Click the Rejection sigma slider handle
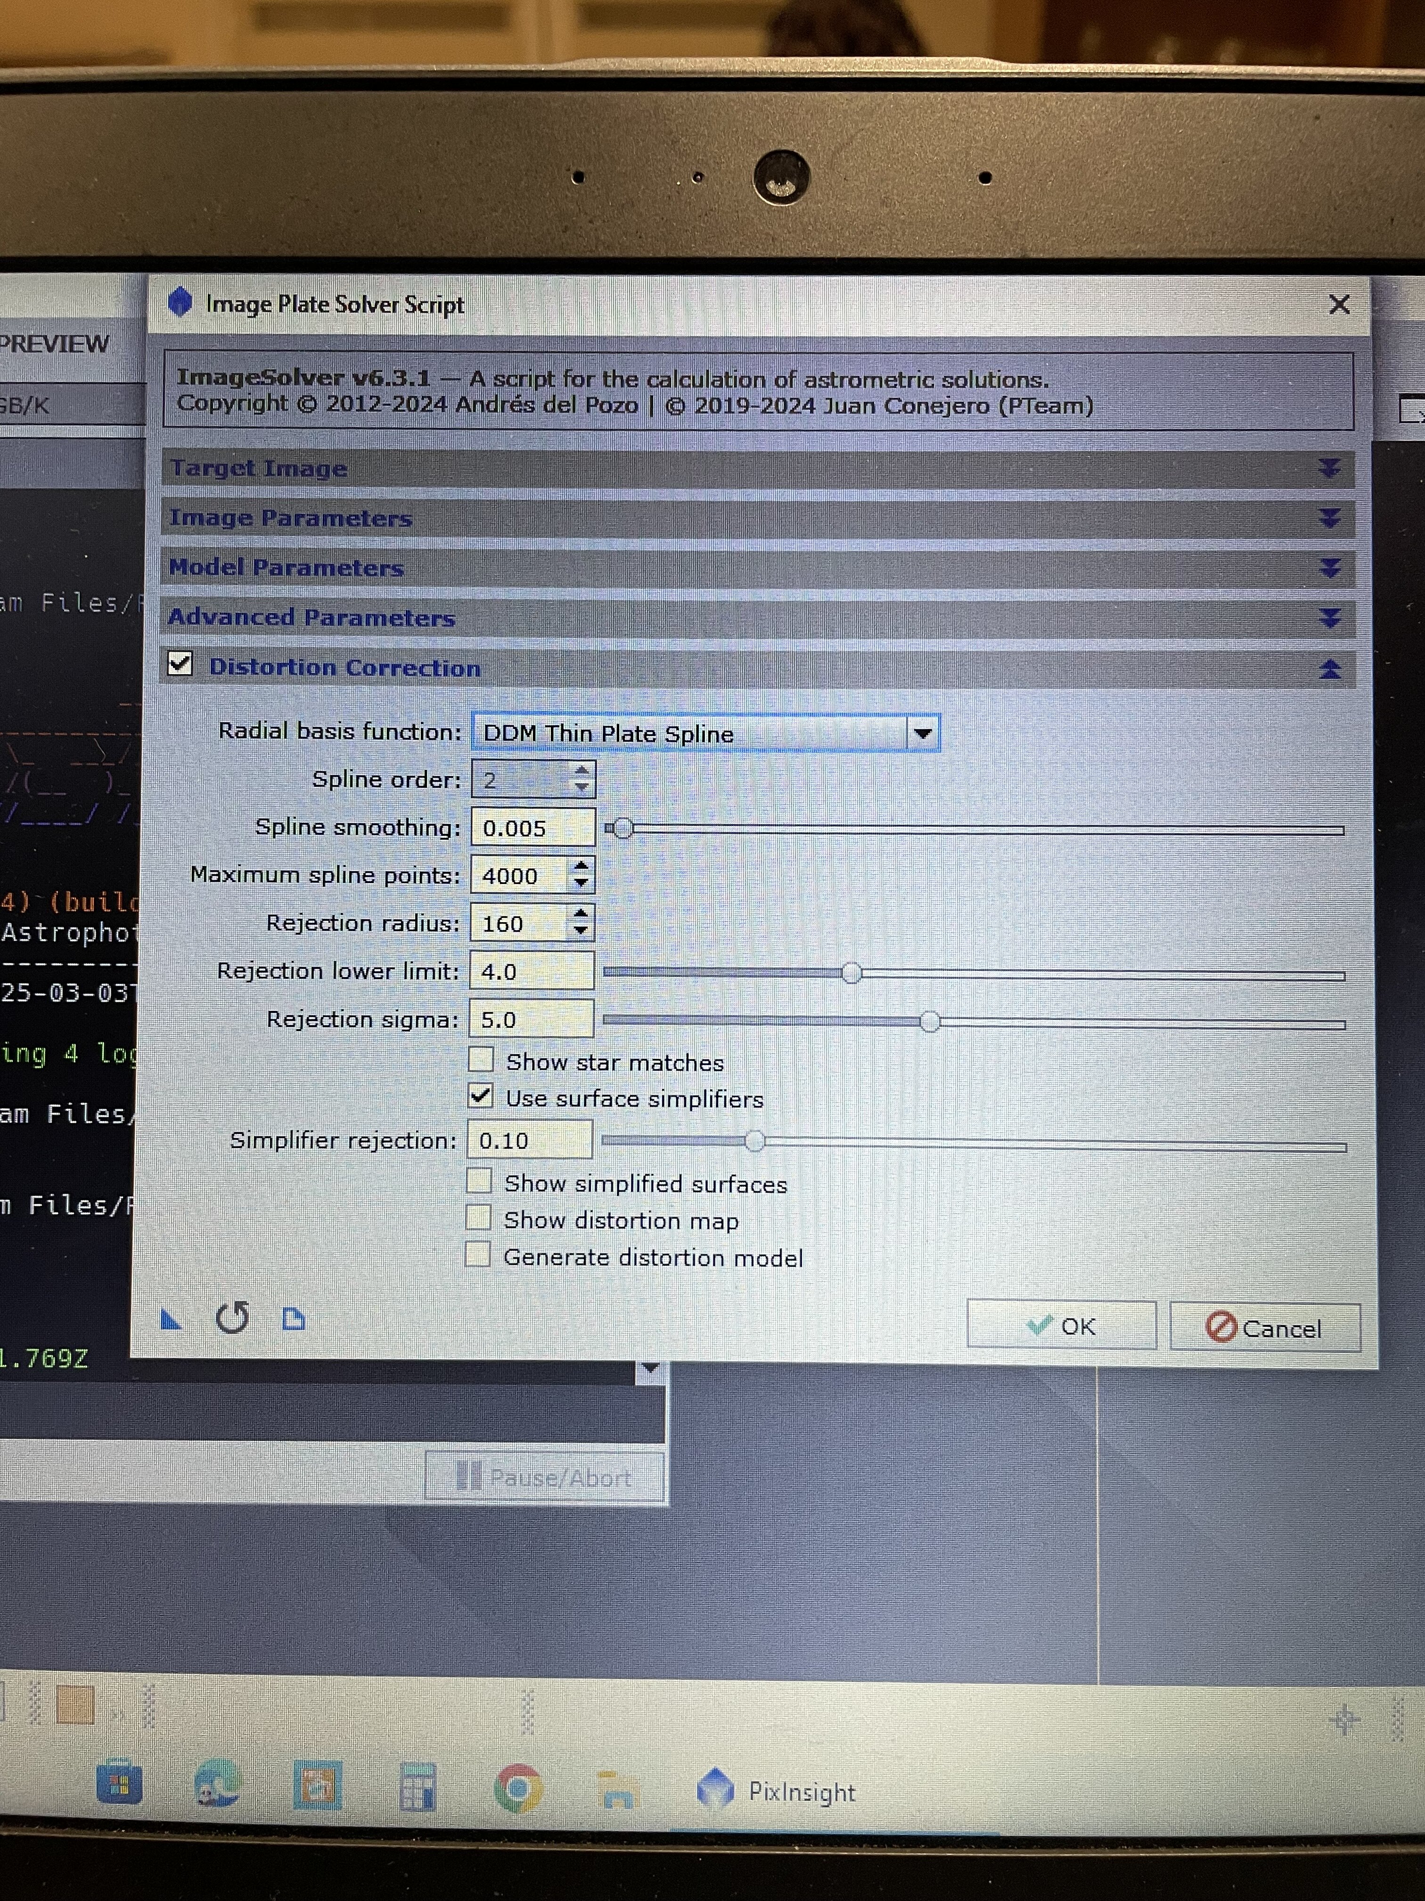The image size is (1425, 1901). 929,1021
